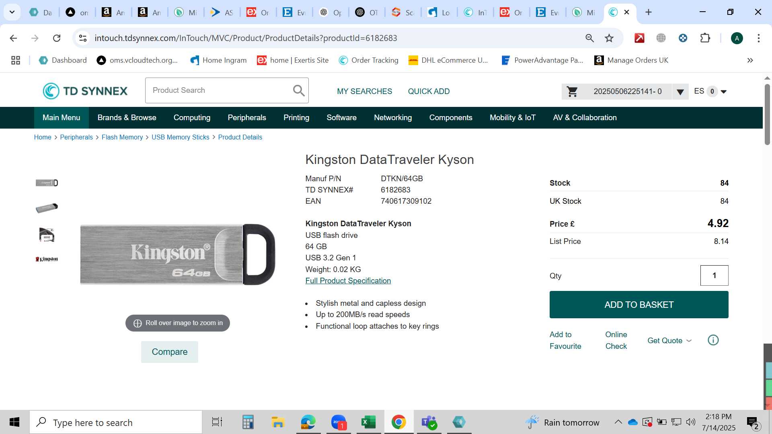The height and width of the screenshot is (434, 772).
Task: Click Online Check link
Action: (x=616, y=340)
